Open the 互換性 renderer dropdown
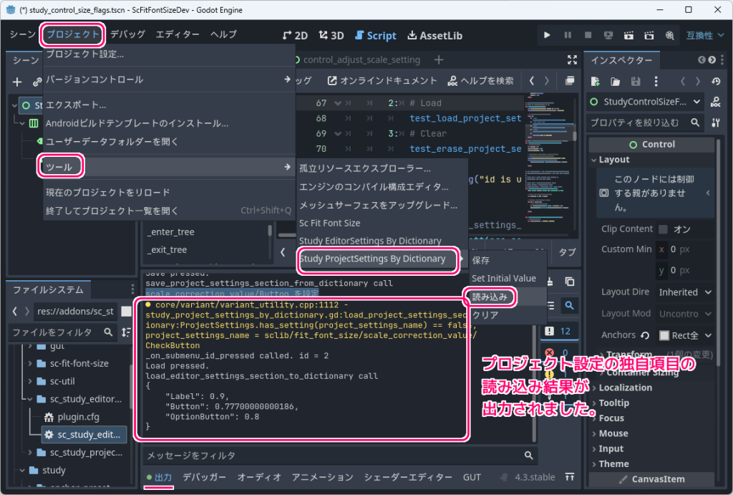This screenshot has width=733, height=495. (x=705, y=34)
